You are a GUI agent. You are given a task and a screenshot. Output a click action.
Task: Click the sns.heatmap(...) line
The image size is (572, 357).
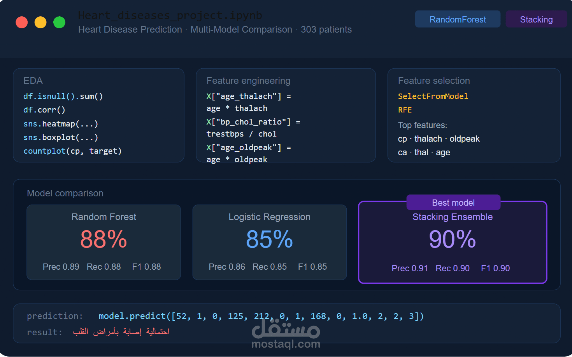(x=61, y=124)
